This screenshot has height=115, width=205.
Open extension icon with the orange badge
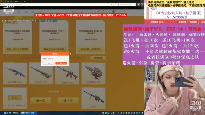[x=139, y=5]
